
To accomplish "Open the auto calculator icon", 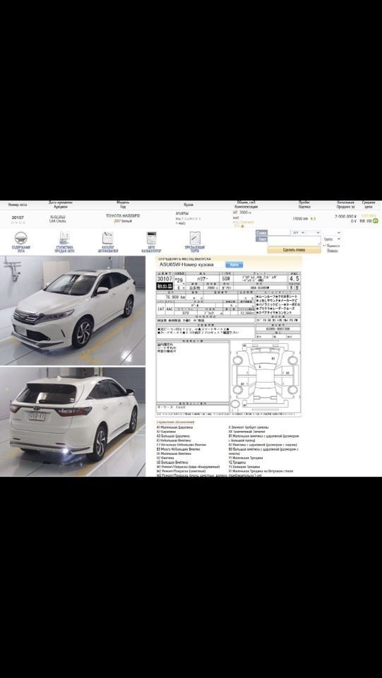I will pyautogui.click(x=151, y=238).
